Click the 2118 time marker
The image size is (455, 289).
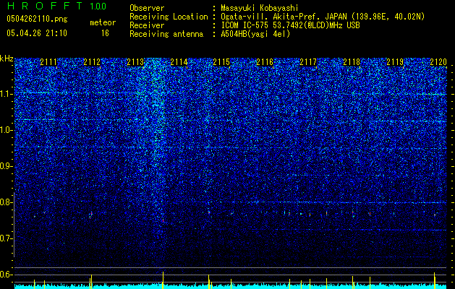[352, 62]
